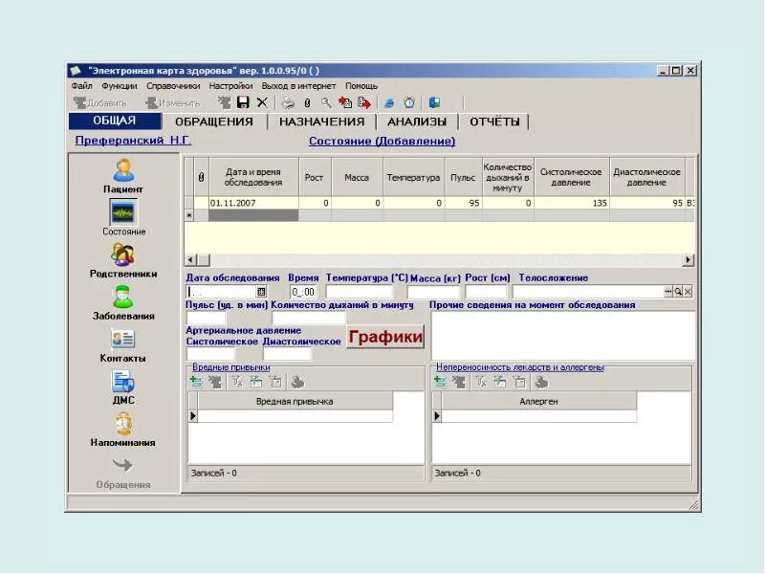This screenshot has height=574, width=765.
Task: Click the import red-arrow toolbar icon
Action: click(x=345, y=102)
